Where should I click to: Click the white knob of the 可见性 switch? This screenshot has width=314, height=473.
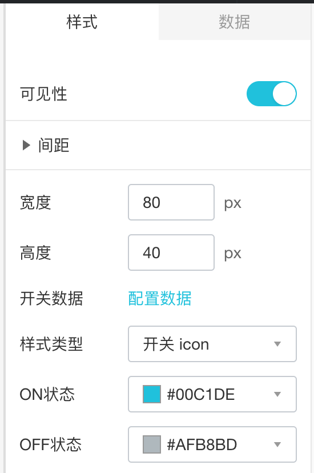284,94
